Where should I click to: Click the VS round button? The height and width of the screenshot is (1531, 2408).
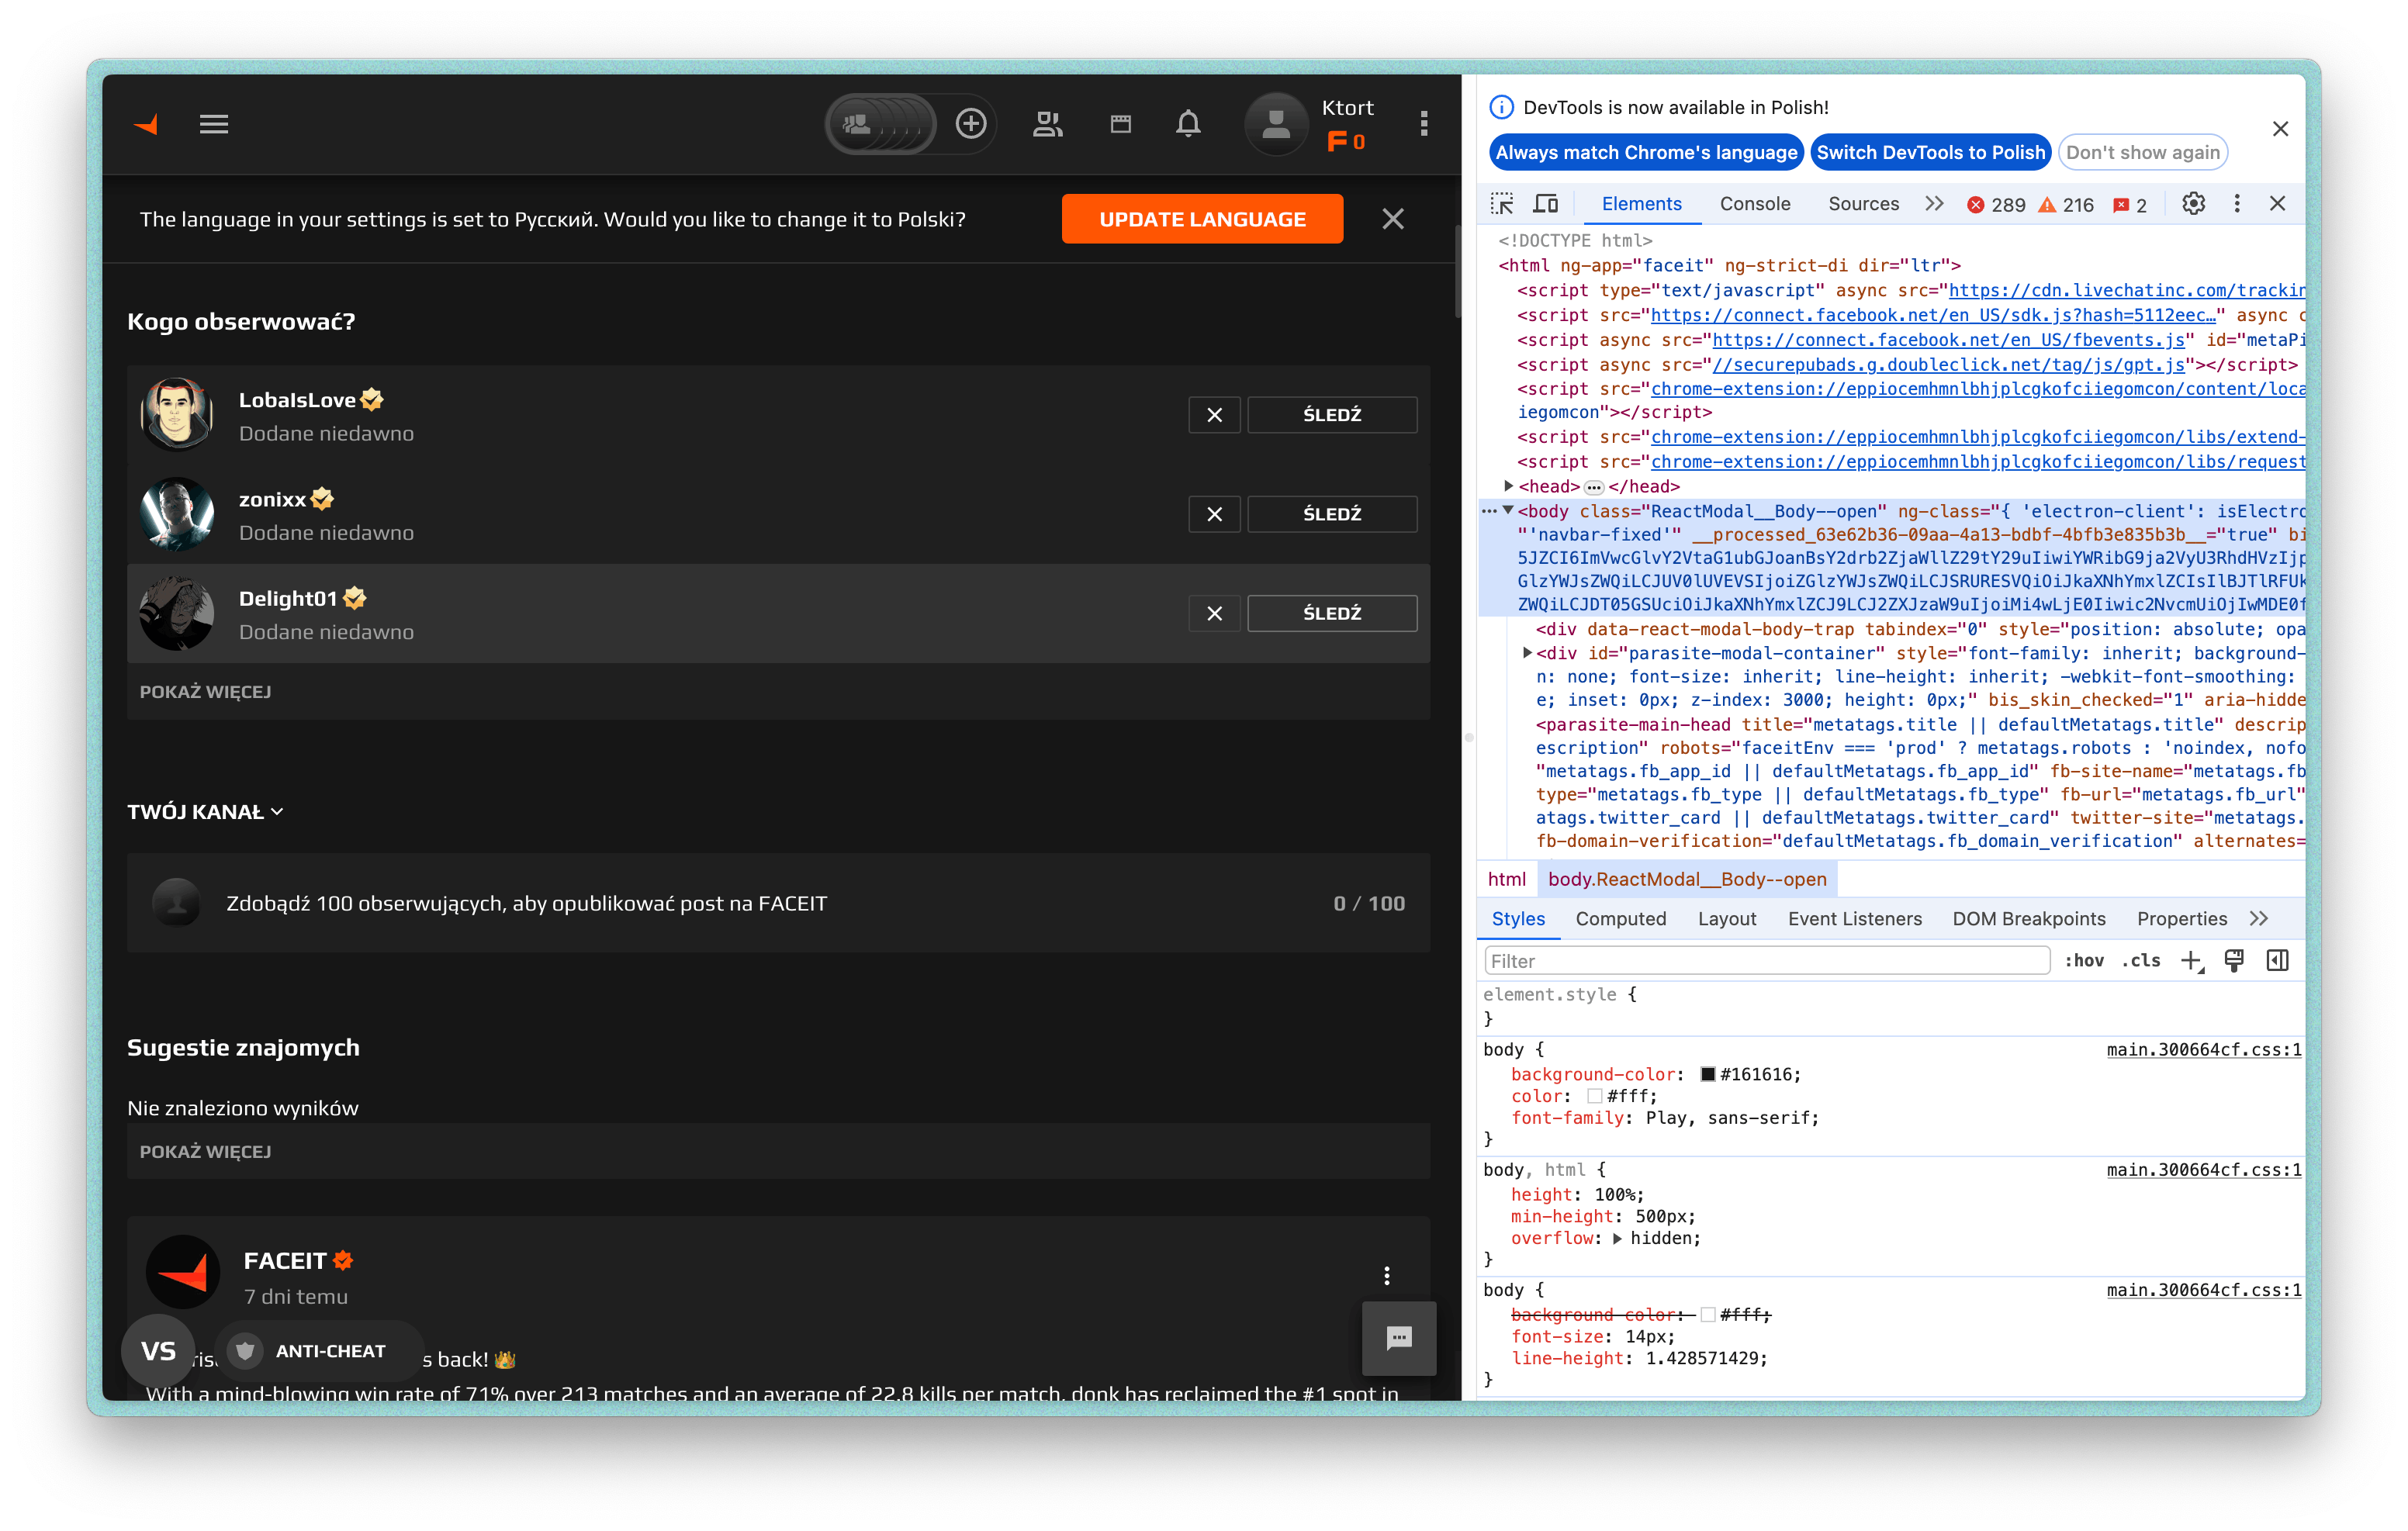[x=158, y=1351]
